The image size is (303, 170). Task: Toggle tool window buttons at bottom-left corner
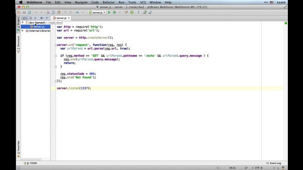(18, 168)
